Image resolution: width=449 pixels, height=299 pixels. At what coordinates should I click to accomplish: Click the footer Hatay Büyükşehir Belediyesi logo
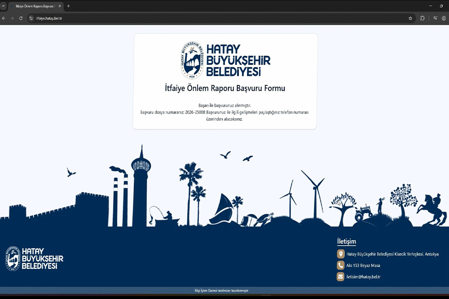(35, 259)
